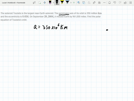Activate the lasso select tool
This screenshot has height=101, width=134.
(39, 3)
